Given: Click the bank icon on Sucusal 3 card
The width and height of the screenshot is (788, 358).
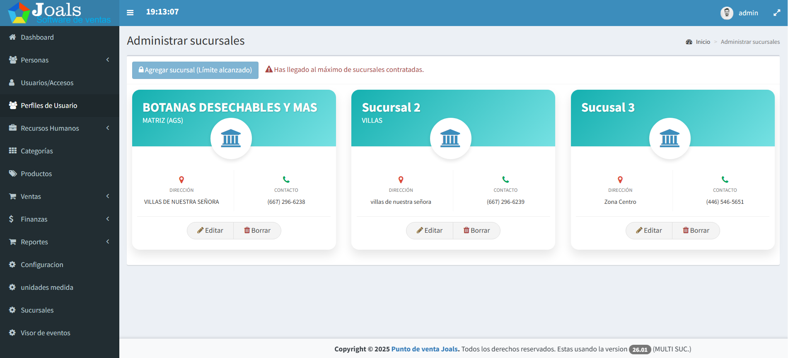Looking at the screenshot, I should tap(670, 138).
